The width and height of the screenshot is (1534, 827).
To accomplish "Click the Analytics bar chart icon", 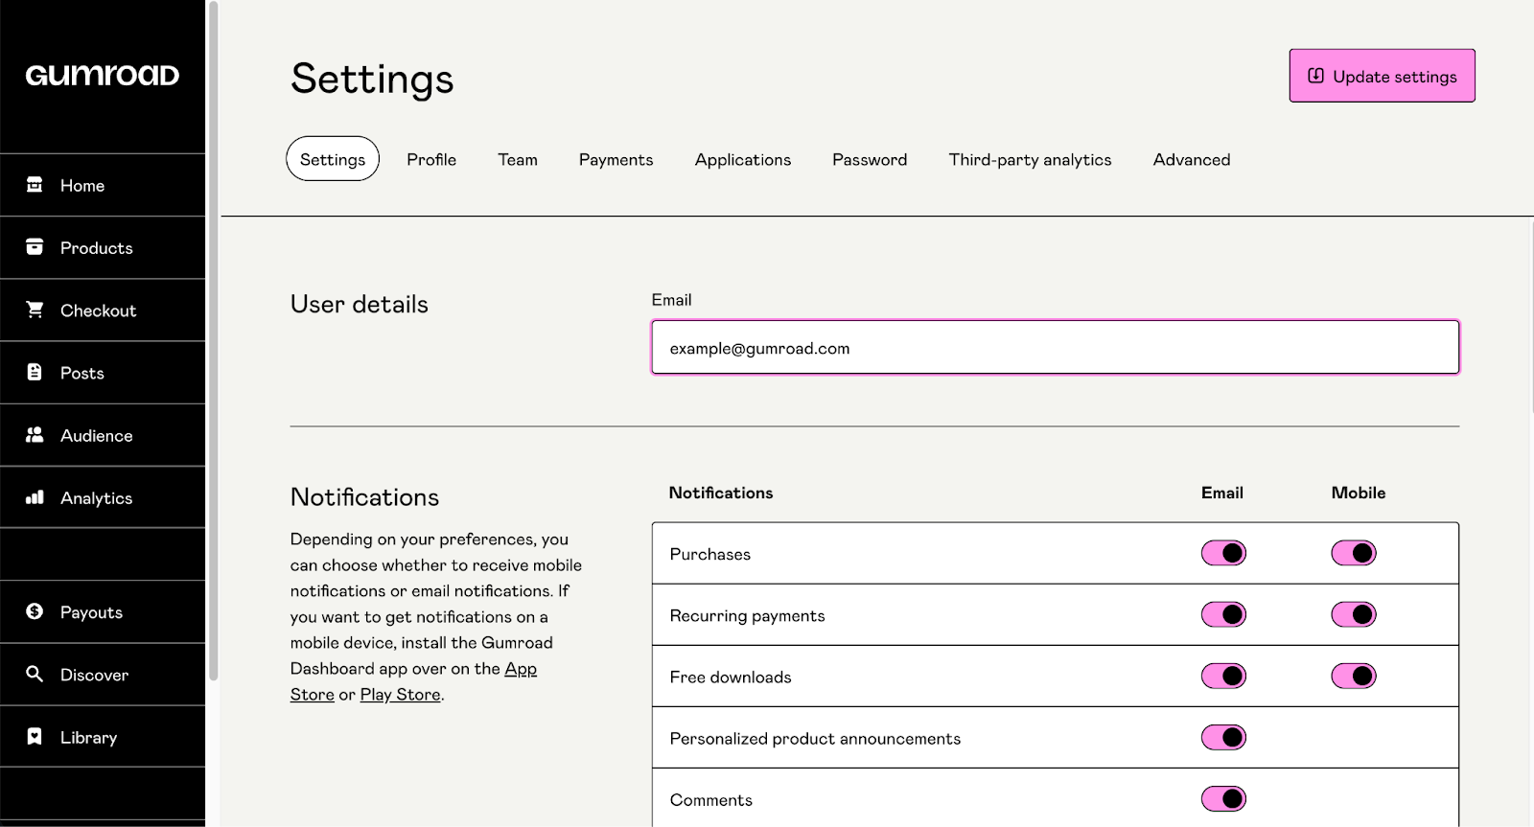I will pyautogui.click(x=35, y=497).
